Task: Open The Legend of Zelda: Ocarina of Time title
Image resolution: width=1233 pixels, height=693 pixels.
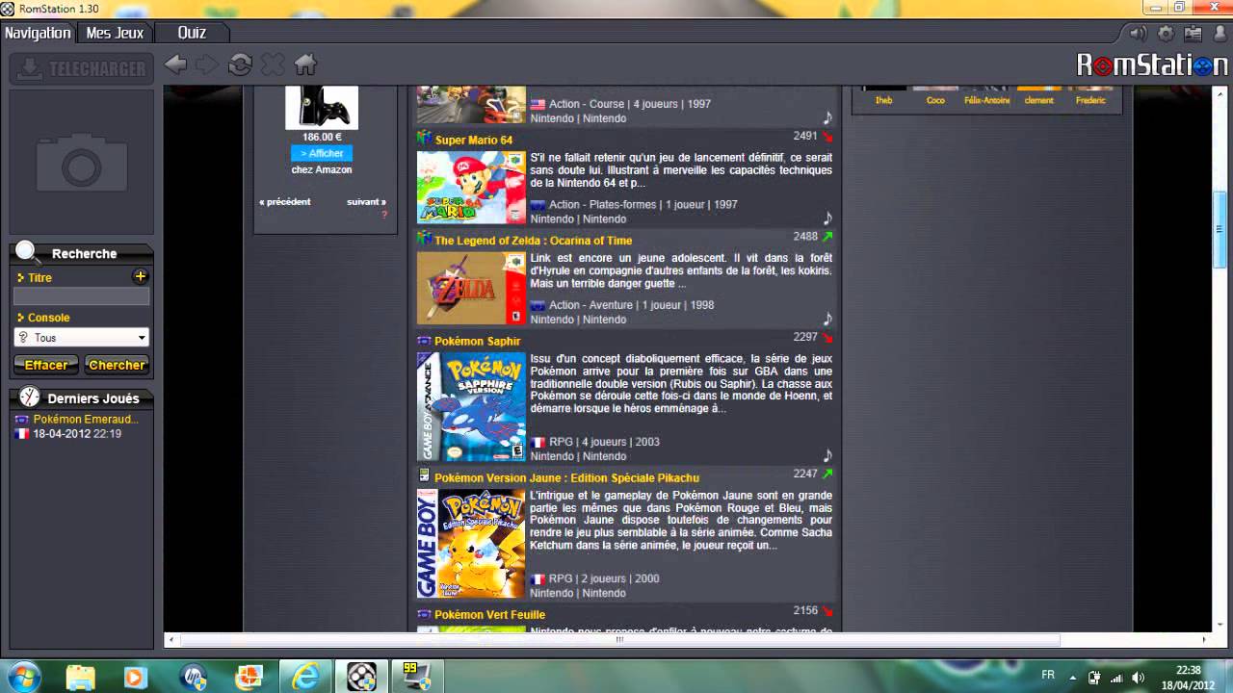Action: pyautogui.click(x=533, y=241)
